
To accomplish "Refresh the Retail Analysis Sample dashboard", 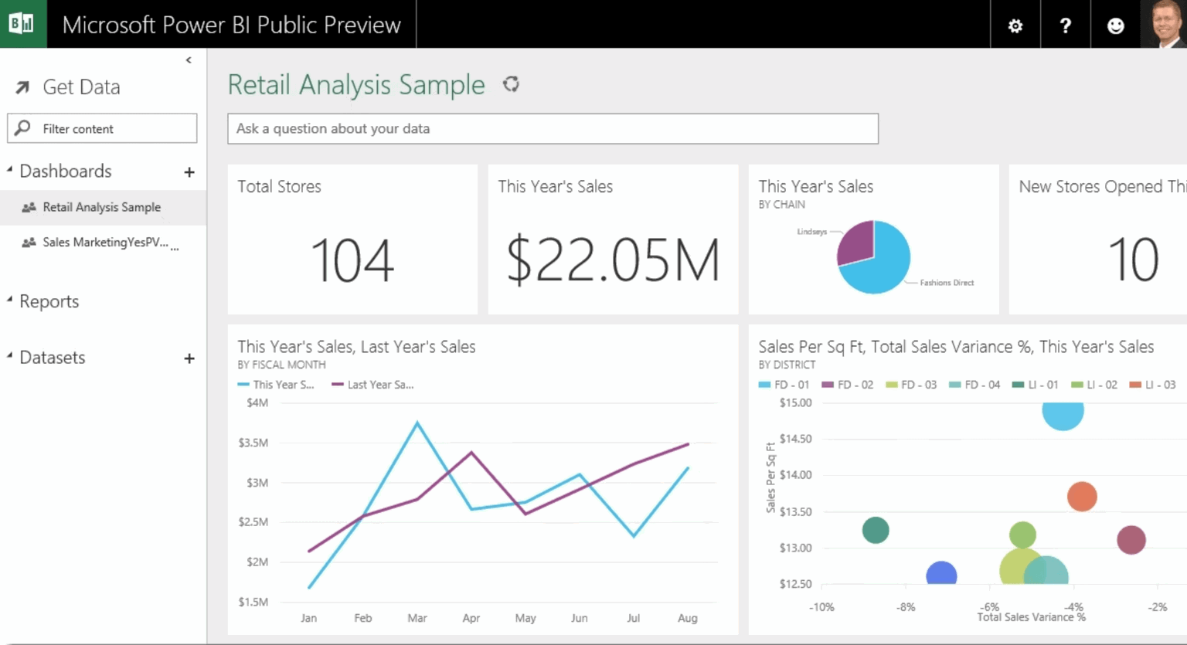I will tap(512, 84).
